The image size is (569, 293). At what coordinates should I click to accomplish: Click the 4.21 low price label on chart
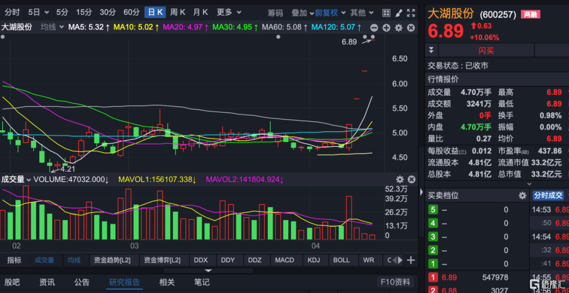pos(68,169)
